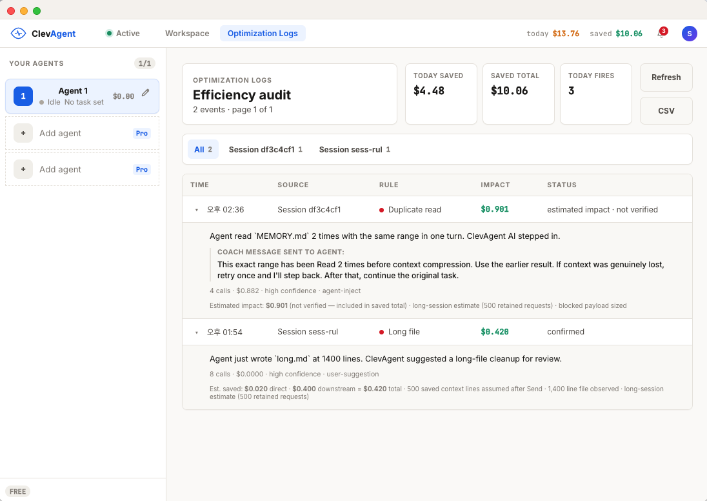Click plus icon of the second Add agent slot
The height and width of the screenshot is (501, 707).
tap(23, 169)
